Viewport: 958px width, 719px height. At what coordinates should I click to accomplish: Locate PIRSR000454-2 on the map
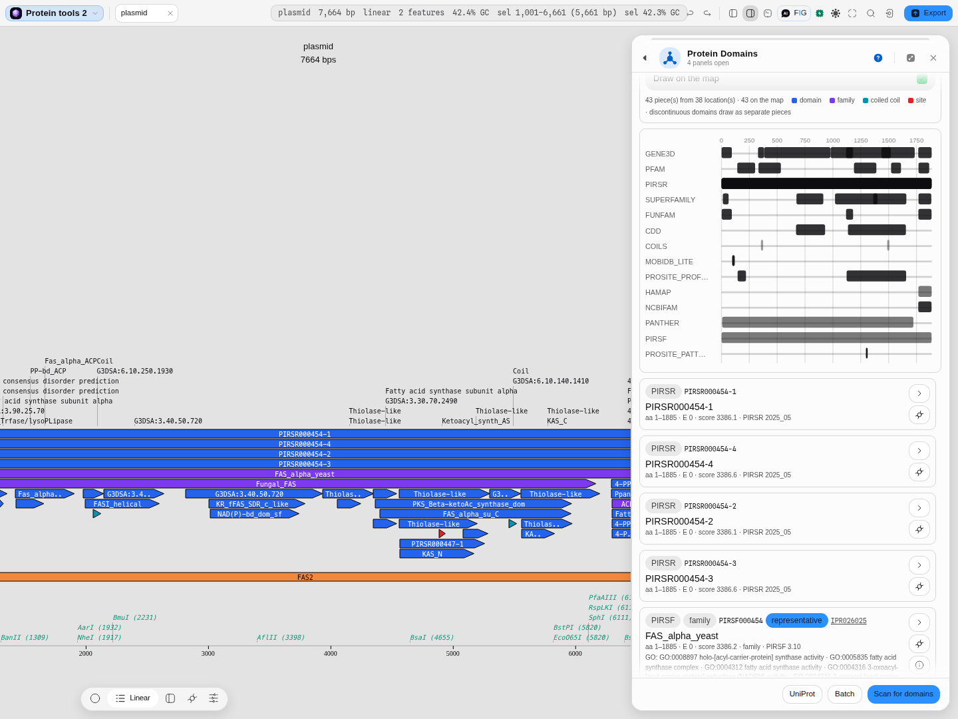click(919, 529)
